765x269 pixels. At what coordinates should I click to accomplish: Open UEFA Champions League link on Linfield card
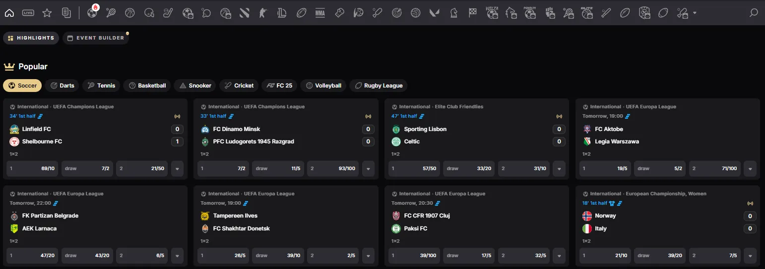click(x=83, y=107)
